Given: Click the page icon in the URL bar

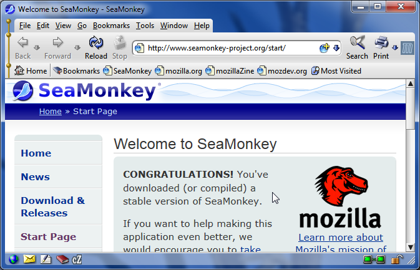Looking at the screenshot, I should coord(139,48).
